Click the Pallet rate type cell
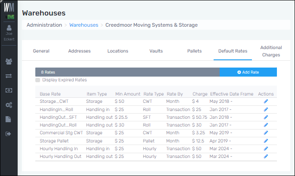 pyautogui.click(x=149, y=141)
